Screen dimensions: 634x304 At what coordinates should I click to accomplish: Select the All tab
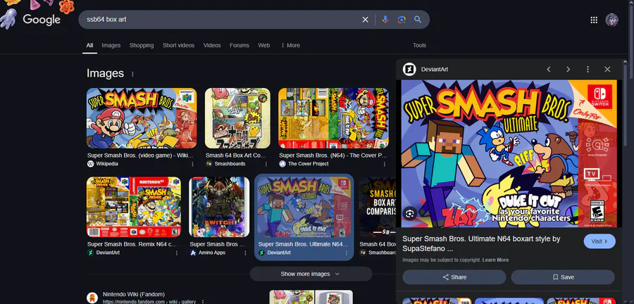click(89, 45)
